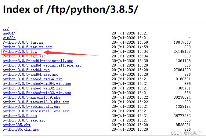Open Python-3.8.5.tar.xz.asc signature link
Viewport: 206px width, 138px height.
tap(27, 47)
